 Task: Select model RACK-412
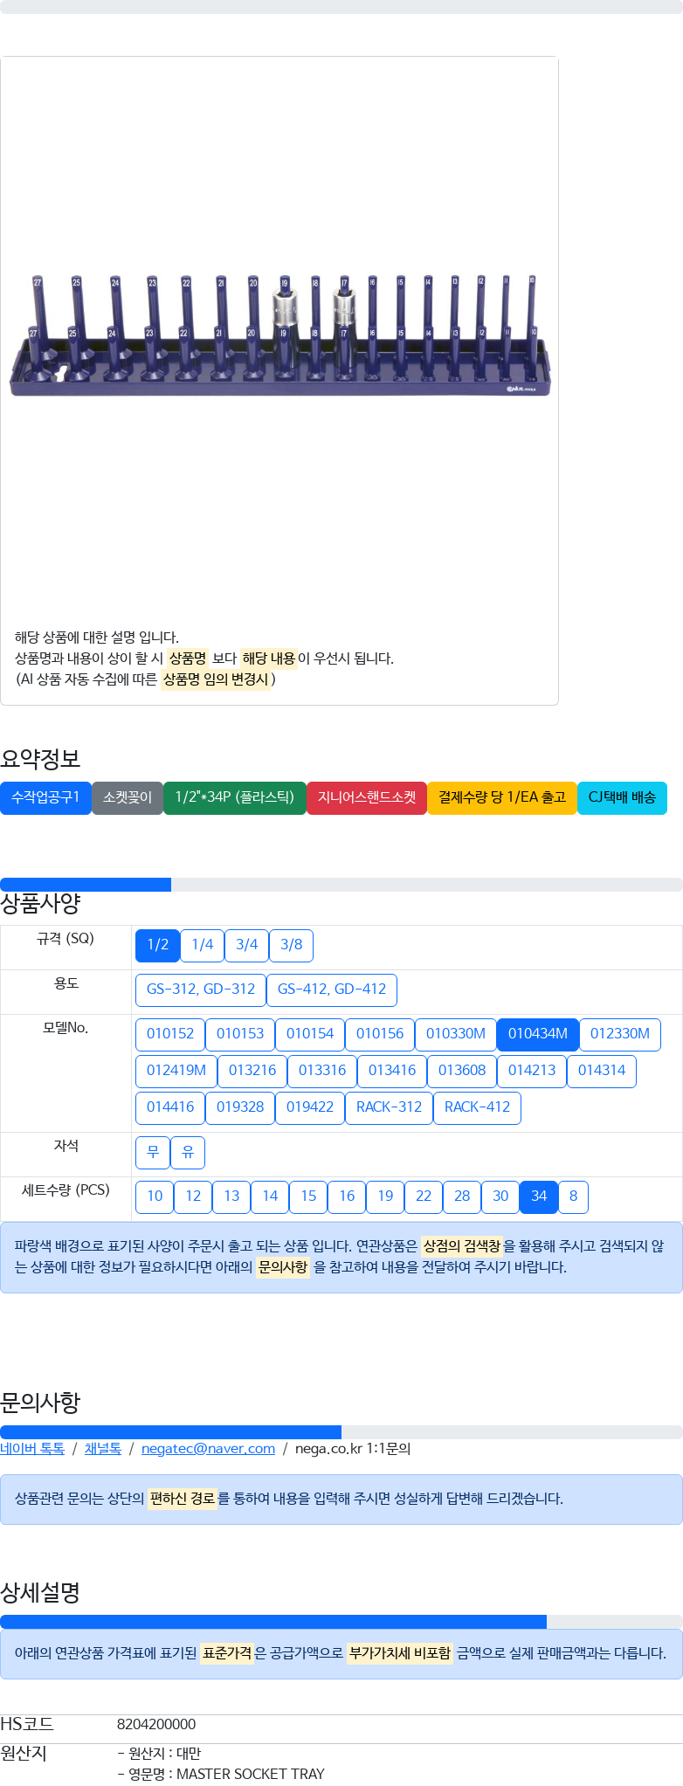477,1107
